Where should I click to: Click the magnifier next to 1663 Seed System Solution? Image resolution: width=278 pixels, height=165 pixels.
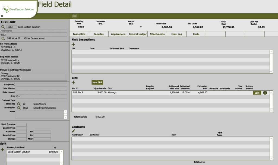(3, 27)
